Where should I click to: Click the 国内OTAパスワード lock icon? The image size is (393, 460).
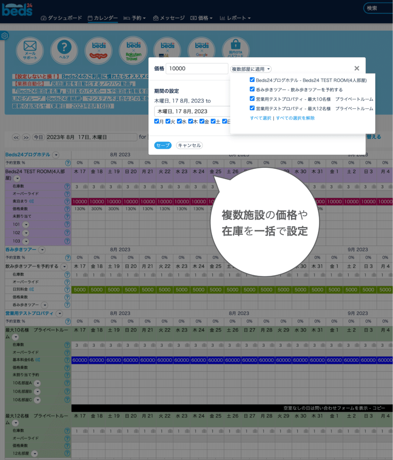(235, 48)
